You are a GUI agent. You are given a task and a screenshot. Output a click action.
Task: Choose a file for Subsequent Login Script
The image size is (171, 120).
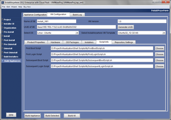[159, 66]
